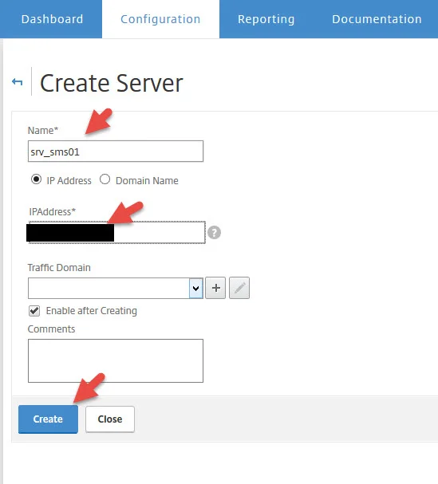Viewport: 438px width, 484px height.
Task: Open the IPAddress help question mark icon
Action: point(214,232)
